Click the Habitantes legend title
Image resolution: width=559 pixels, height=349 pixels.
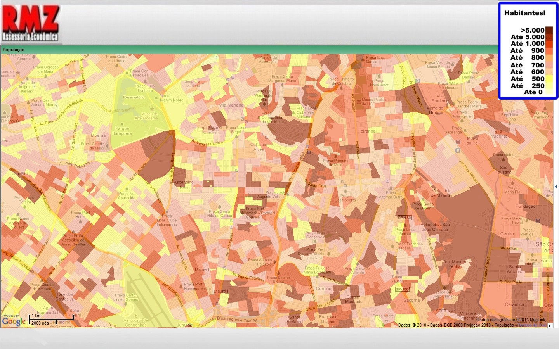click(524, 13)
